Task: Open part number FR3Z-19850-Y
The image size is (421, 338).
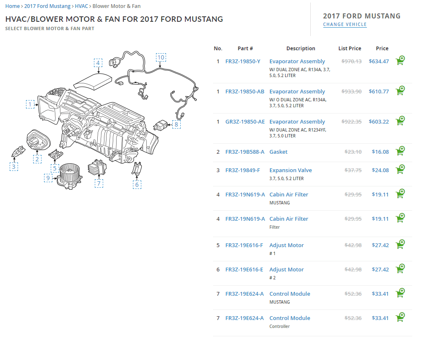Action: coord(243,62)
